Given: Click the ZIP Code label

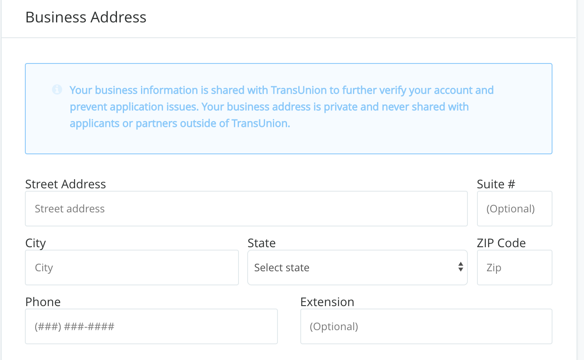Looking at the screenshot, I should pos(501,243).
